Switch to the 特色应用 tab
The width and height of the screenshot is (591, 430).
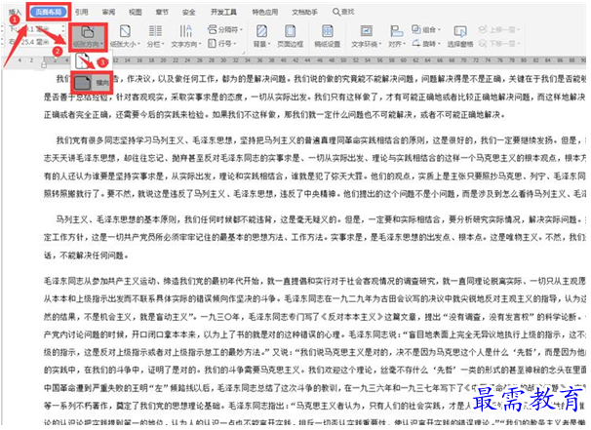click(265, 12)
